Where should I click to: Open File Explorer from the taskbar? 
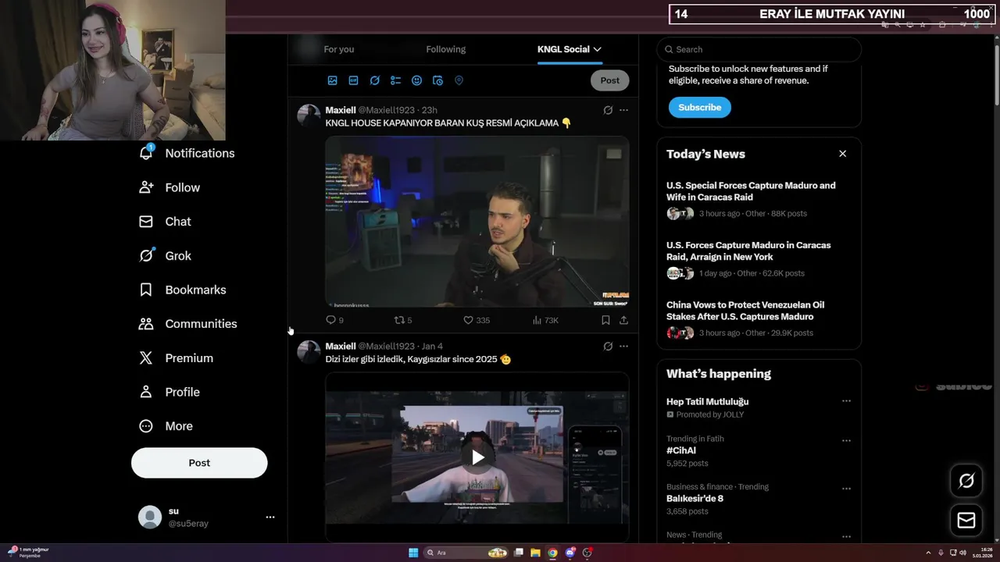[535, 553]
